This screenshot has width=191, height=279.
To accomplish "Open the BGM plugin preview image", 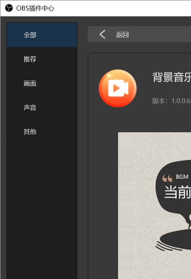I will tap(154, 206).
